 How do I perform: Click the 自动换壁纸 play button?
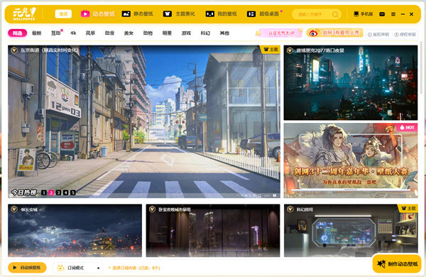click(x=27, y=268)
